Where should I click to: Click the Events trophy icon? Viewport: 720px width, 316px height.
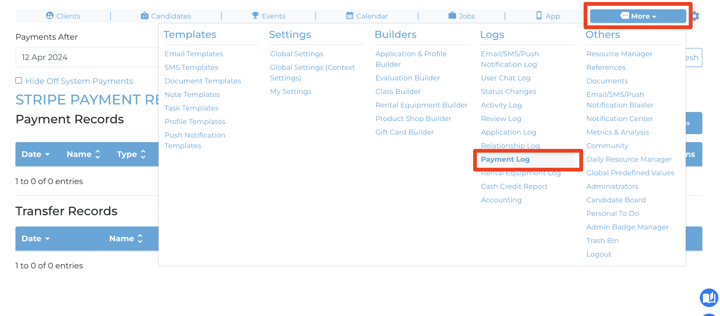255,16
